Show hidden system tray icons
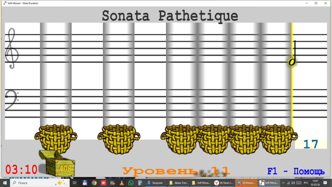The width and height of the screenshot is (332, 187). click(283, 183)
